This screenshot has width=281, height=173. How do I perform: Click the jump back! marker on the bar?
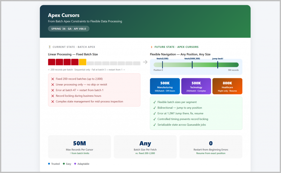218,65
